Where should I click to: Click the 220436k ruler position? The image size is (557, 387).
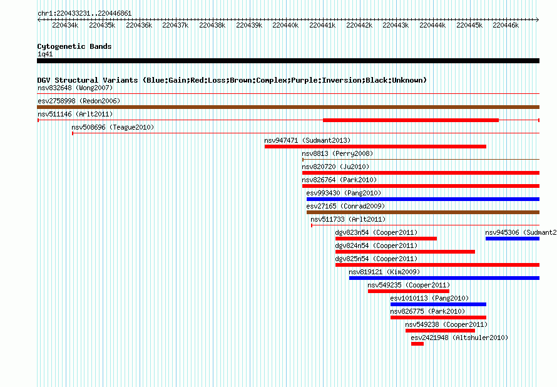[139, 25]
